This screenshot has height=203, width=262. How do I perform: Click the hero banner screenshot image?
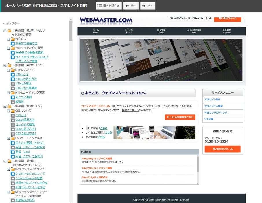click(x=161, y=60)
